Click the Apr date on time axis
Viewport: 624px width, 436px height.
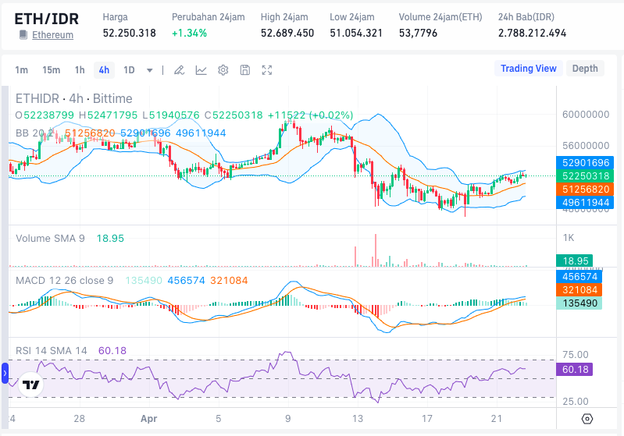pyautogui.click(x=149, y=419)
